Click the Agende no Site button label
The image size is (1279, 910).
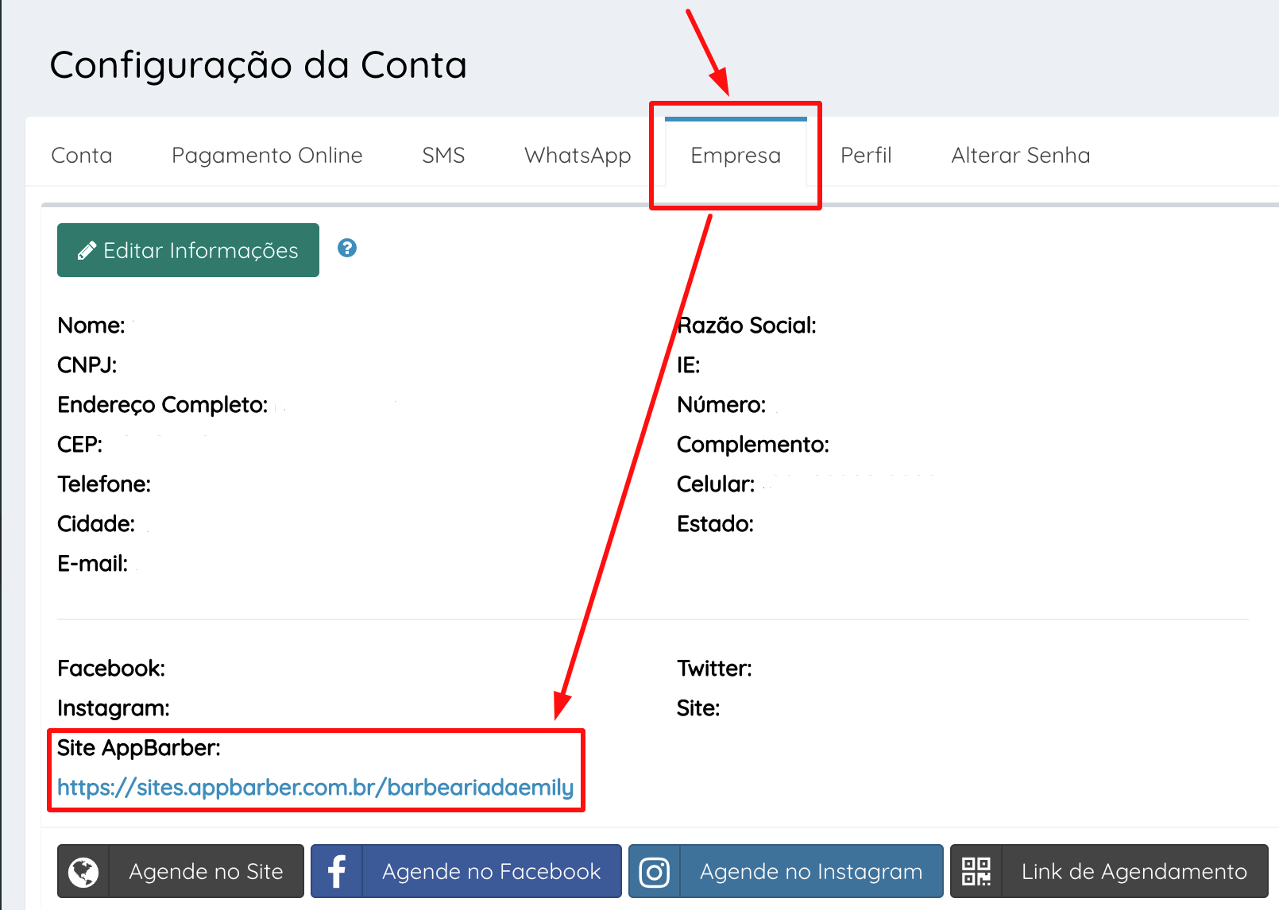206,872
